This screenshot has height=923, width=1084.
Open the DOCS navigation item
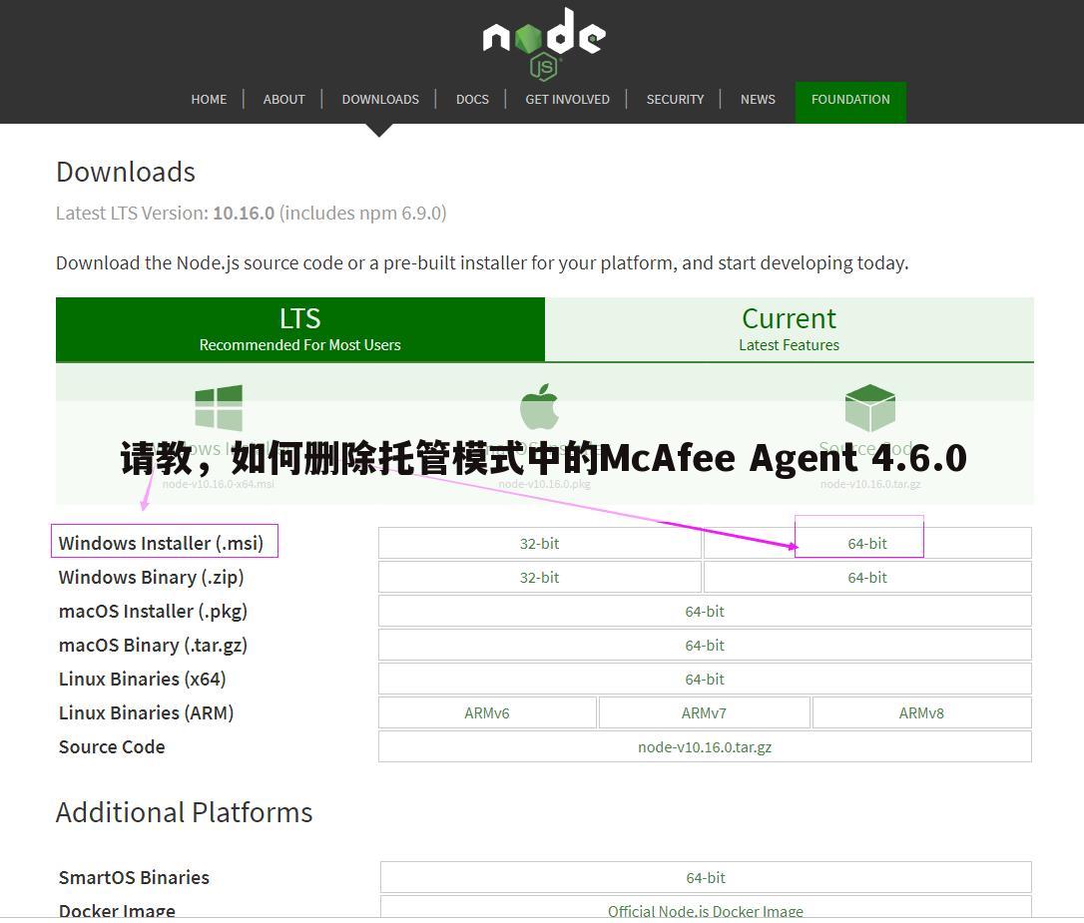point(472,99)
